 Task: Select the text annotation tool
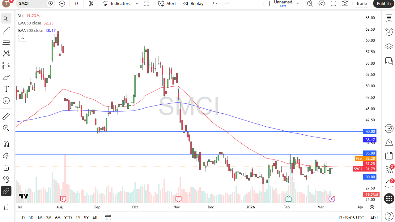[x=6, y=89]
